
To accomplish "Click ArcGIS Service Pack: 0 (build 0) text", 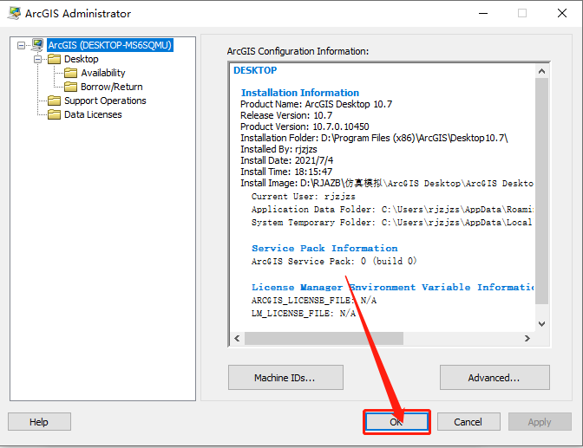I will pyautogui.click(x=334, y=261).
